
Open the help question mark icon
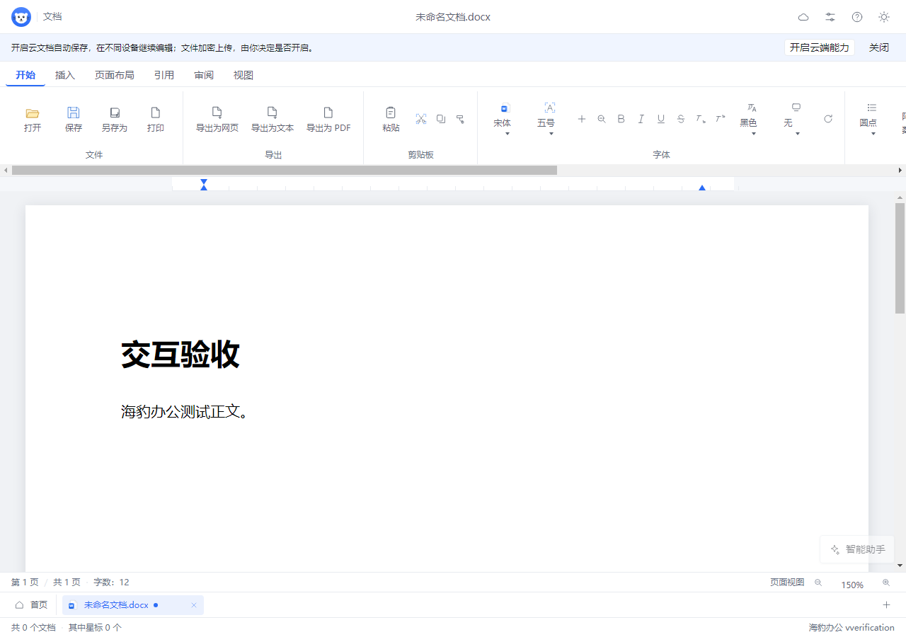point(857,17)
